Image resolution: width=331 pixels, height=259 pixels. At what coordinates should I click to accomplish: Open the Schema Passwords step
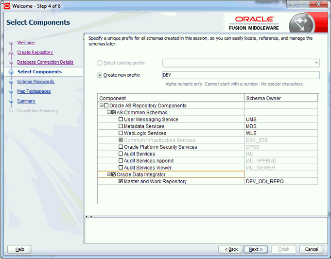click(36, 82)
